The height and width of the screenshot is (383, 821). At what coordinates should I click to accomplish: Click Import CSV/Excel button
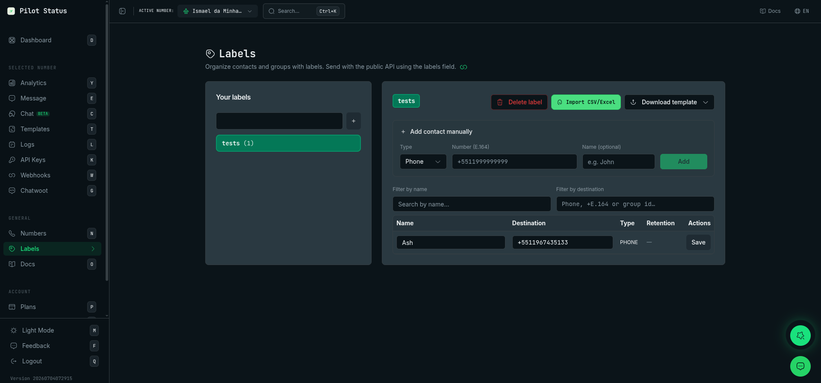pyautogui.click(x=586, y=102)
